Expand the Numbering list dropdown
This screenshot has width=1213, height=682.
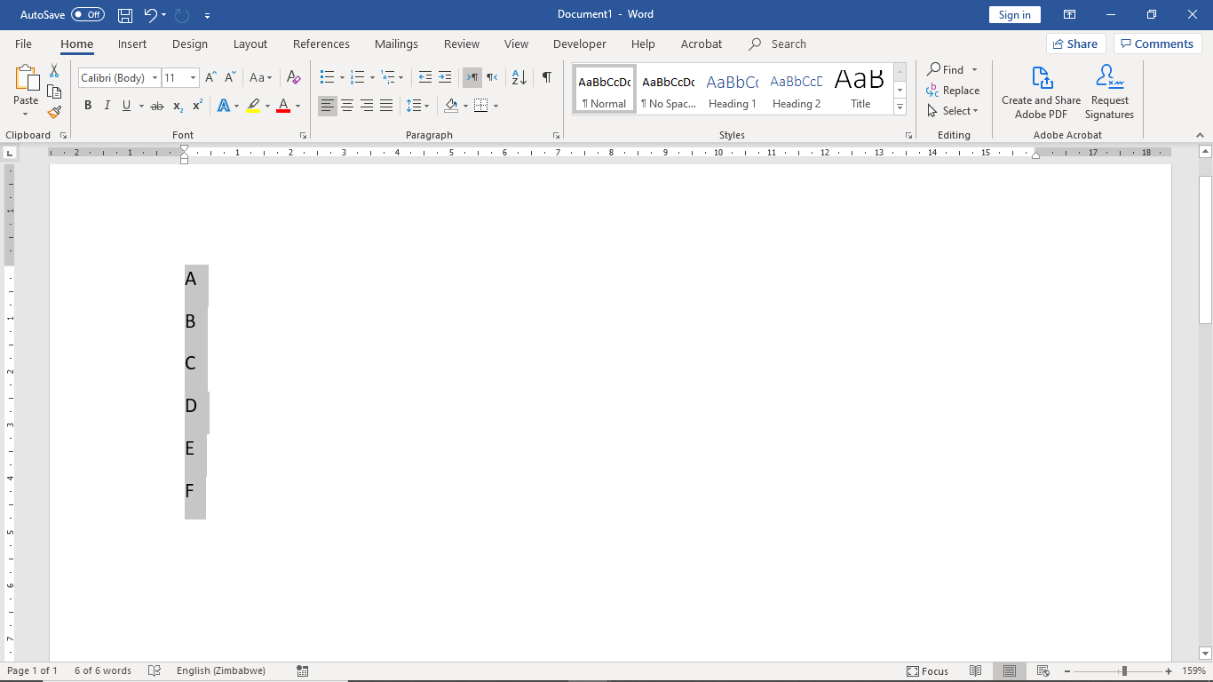tap(372, 78)
